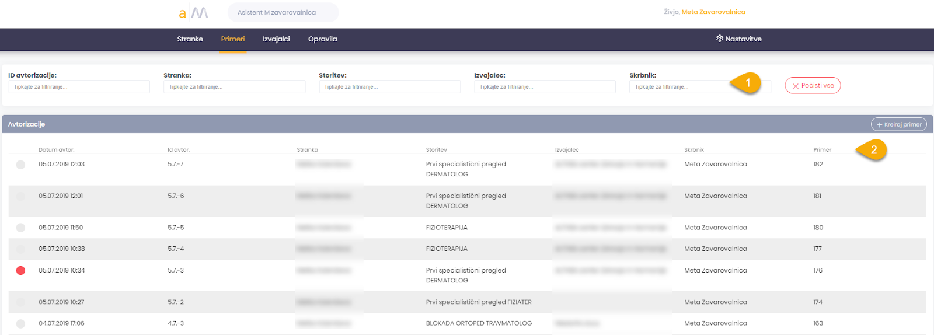
Task: Focus the ID avtorizacije filter input
Action: tap(79, 87)
